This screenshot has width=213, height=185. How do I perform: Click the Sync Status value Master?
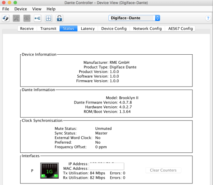click(101, 133)
